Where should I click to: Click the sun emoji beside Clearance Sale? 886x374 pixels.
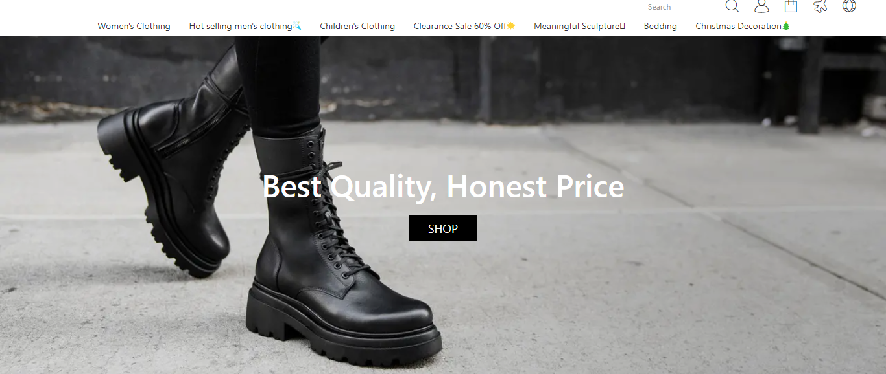(x=511, y=27)
